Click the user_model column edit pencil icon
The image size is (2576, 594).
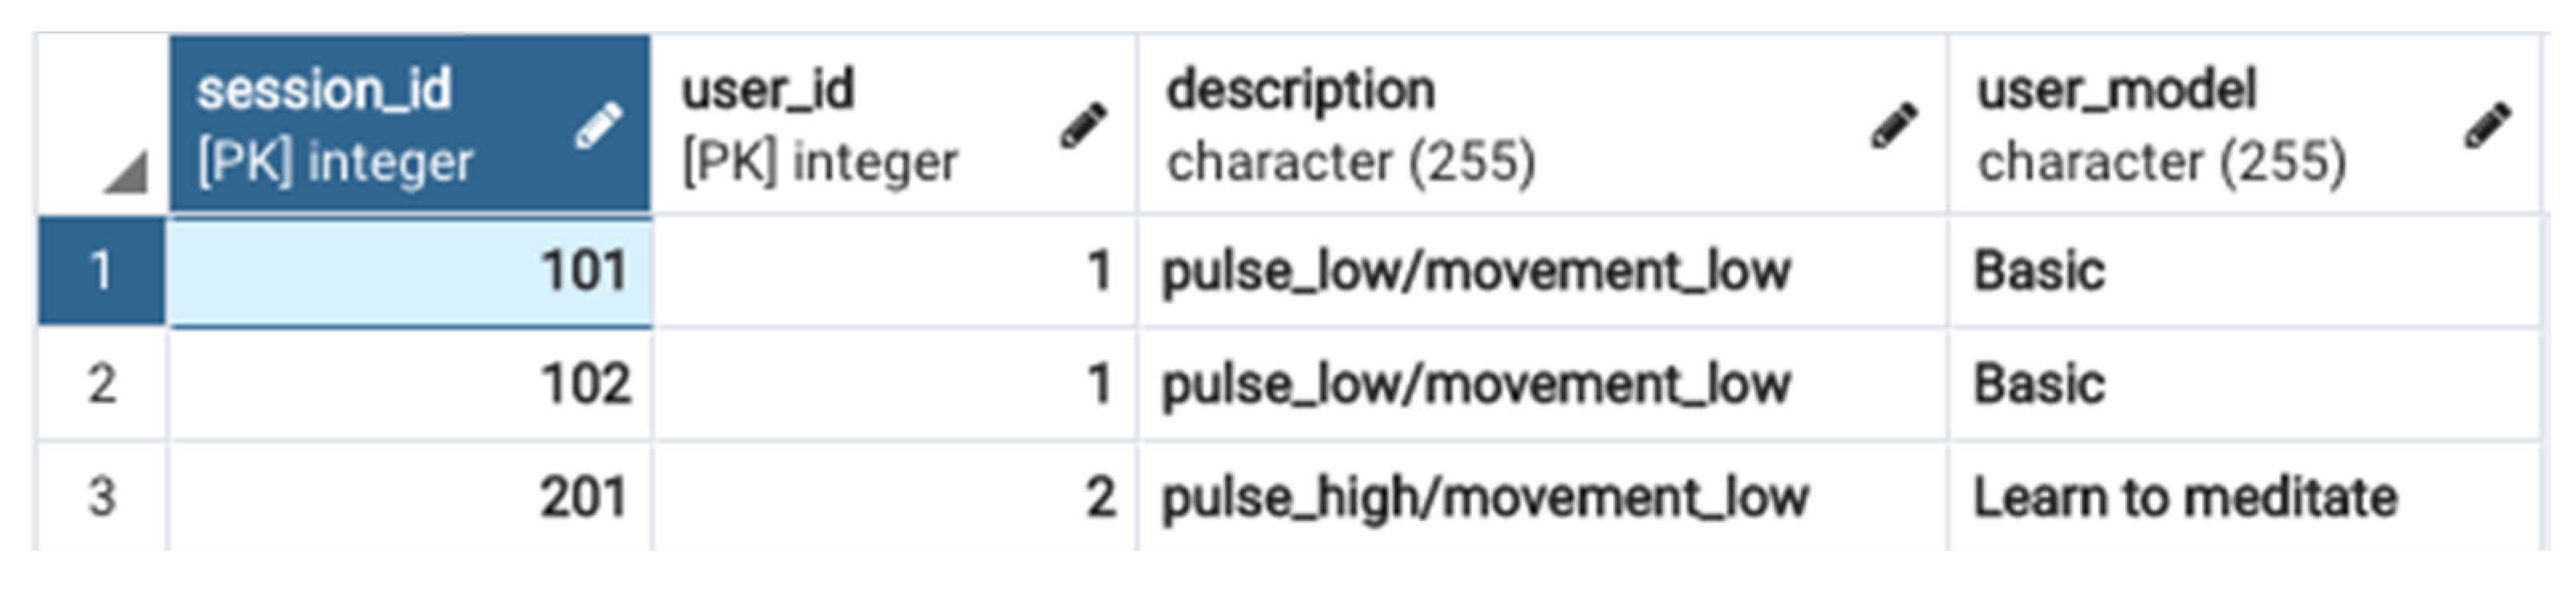pos(2487,126)
